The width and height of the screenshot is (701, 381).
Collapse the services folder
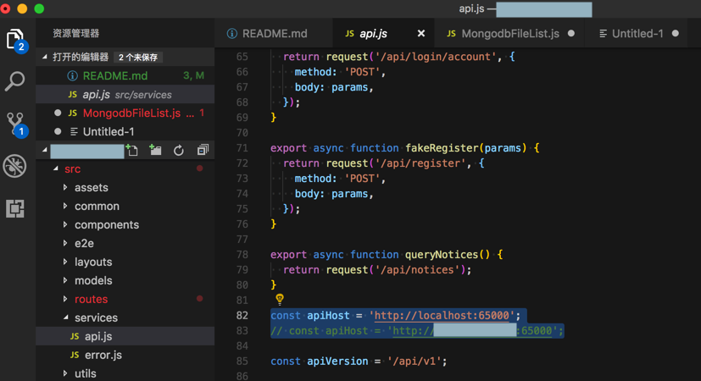coord(95,318)
